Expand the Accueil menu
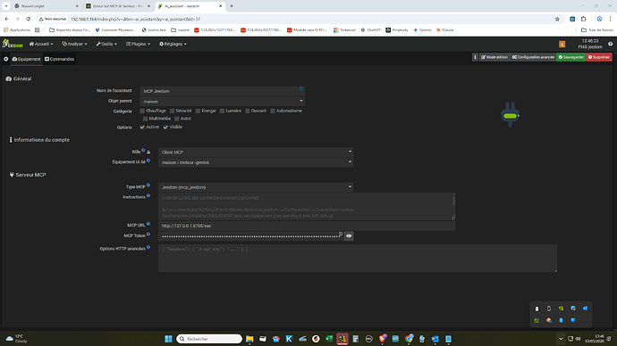This screenshot has width=617, height=346. [41, 44]
